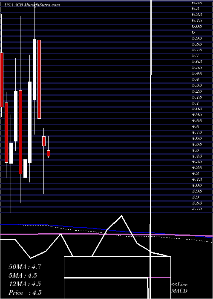This screenshot has width=213, height=299.
Task: Click the MunafaSutra.com watermark text
Action: (42, 5)
